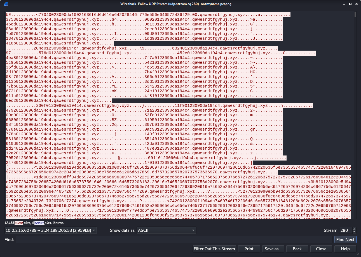This screenshot has width=361, height=257.
Task: Click the Back button
Action: point(297,249)
